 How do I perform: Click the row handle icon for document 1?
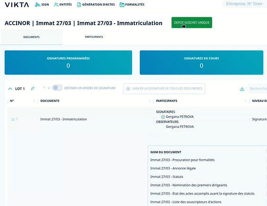coord(13,120)
